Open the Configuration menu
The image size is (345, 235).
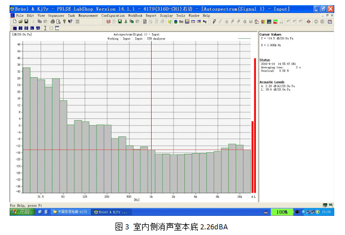[x=113, y=16]
